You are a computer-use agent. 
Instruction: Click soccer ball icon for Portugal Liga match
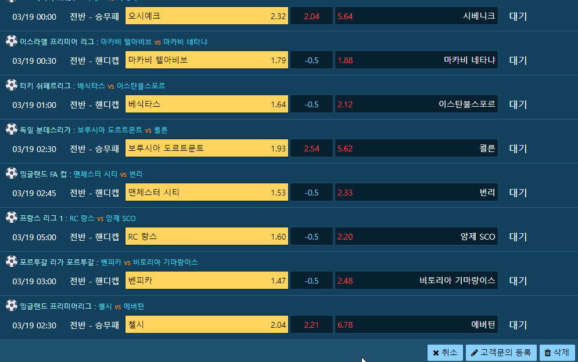[x=12, y=261]
